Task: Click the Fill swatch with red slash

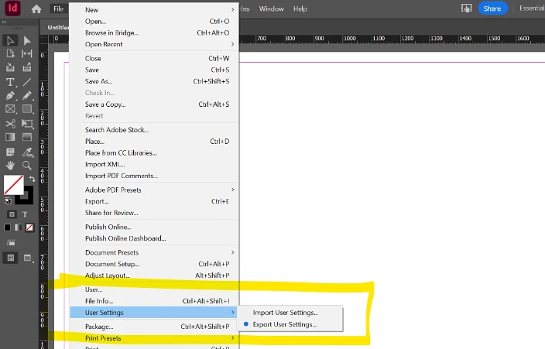Action: click(x=13, y=185)
